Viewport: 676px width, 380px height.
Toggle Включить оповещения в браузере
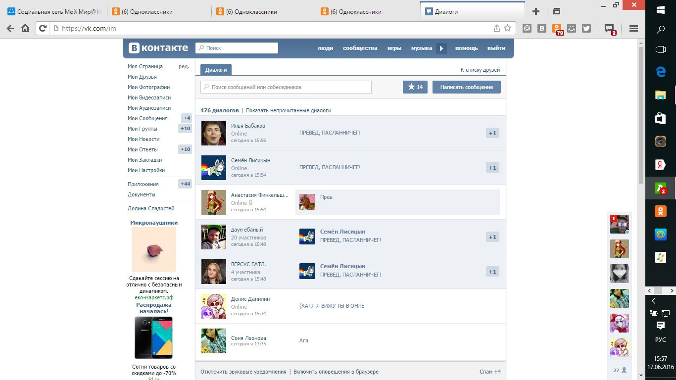(336, 372)
